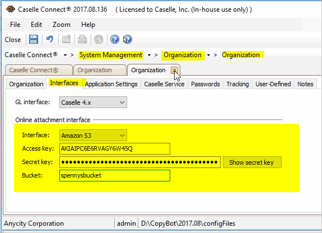Click the Secret key masked field
This screenshot has height=233, width=322.
(140, 162)
